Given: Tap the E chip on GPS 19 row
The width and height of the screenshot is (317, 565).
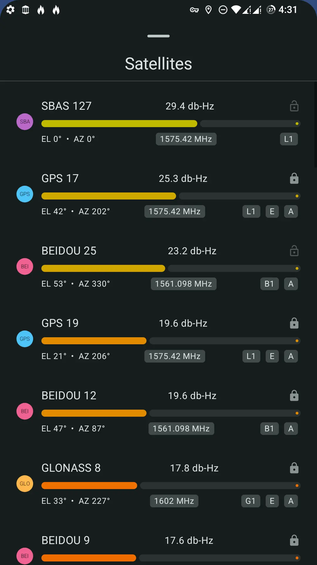Looking at the screenshot, I should coord(272,356).
